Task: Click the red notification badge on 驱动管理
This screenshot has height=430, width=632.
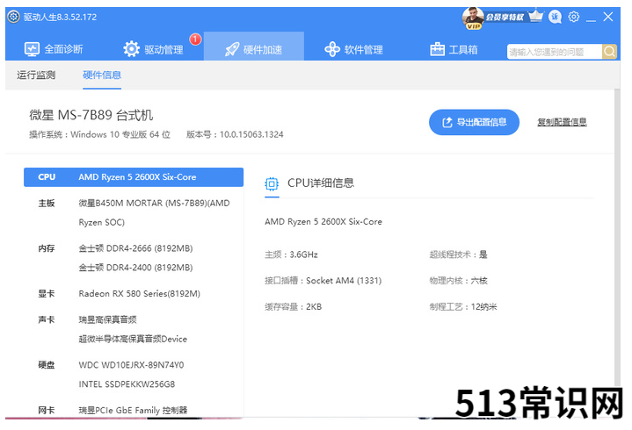Action: 195,39
